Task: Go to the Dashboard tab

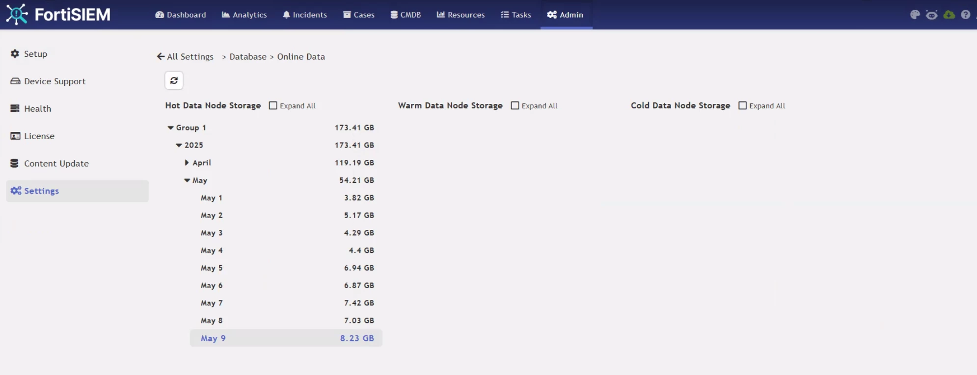Action: 181,15
